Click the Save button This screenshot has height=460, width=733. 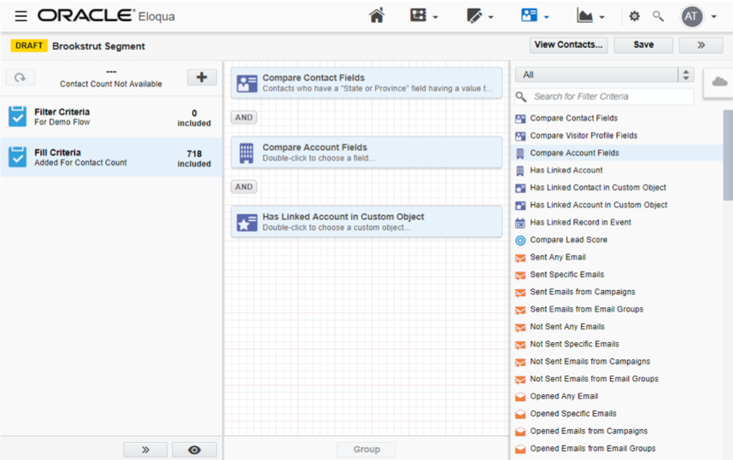pyautogui.click(x=643, y=45)
